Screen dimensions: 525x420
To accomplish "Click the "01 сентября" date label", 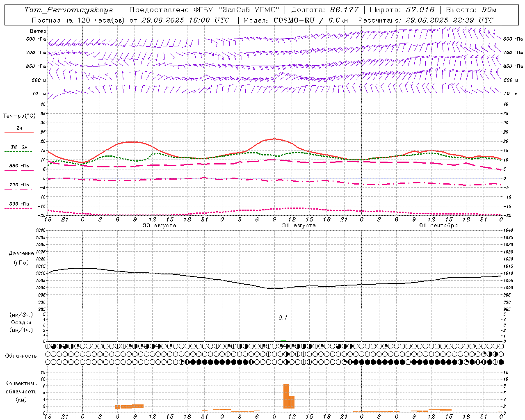I will [x=438, y=226].
